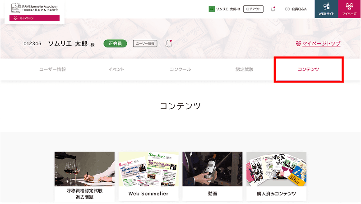
Task: Click the ユーザー情報 outlined button beside name
Action: coord(145,43)
